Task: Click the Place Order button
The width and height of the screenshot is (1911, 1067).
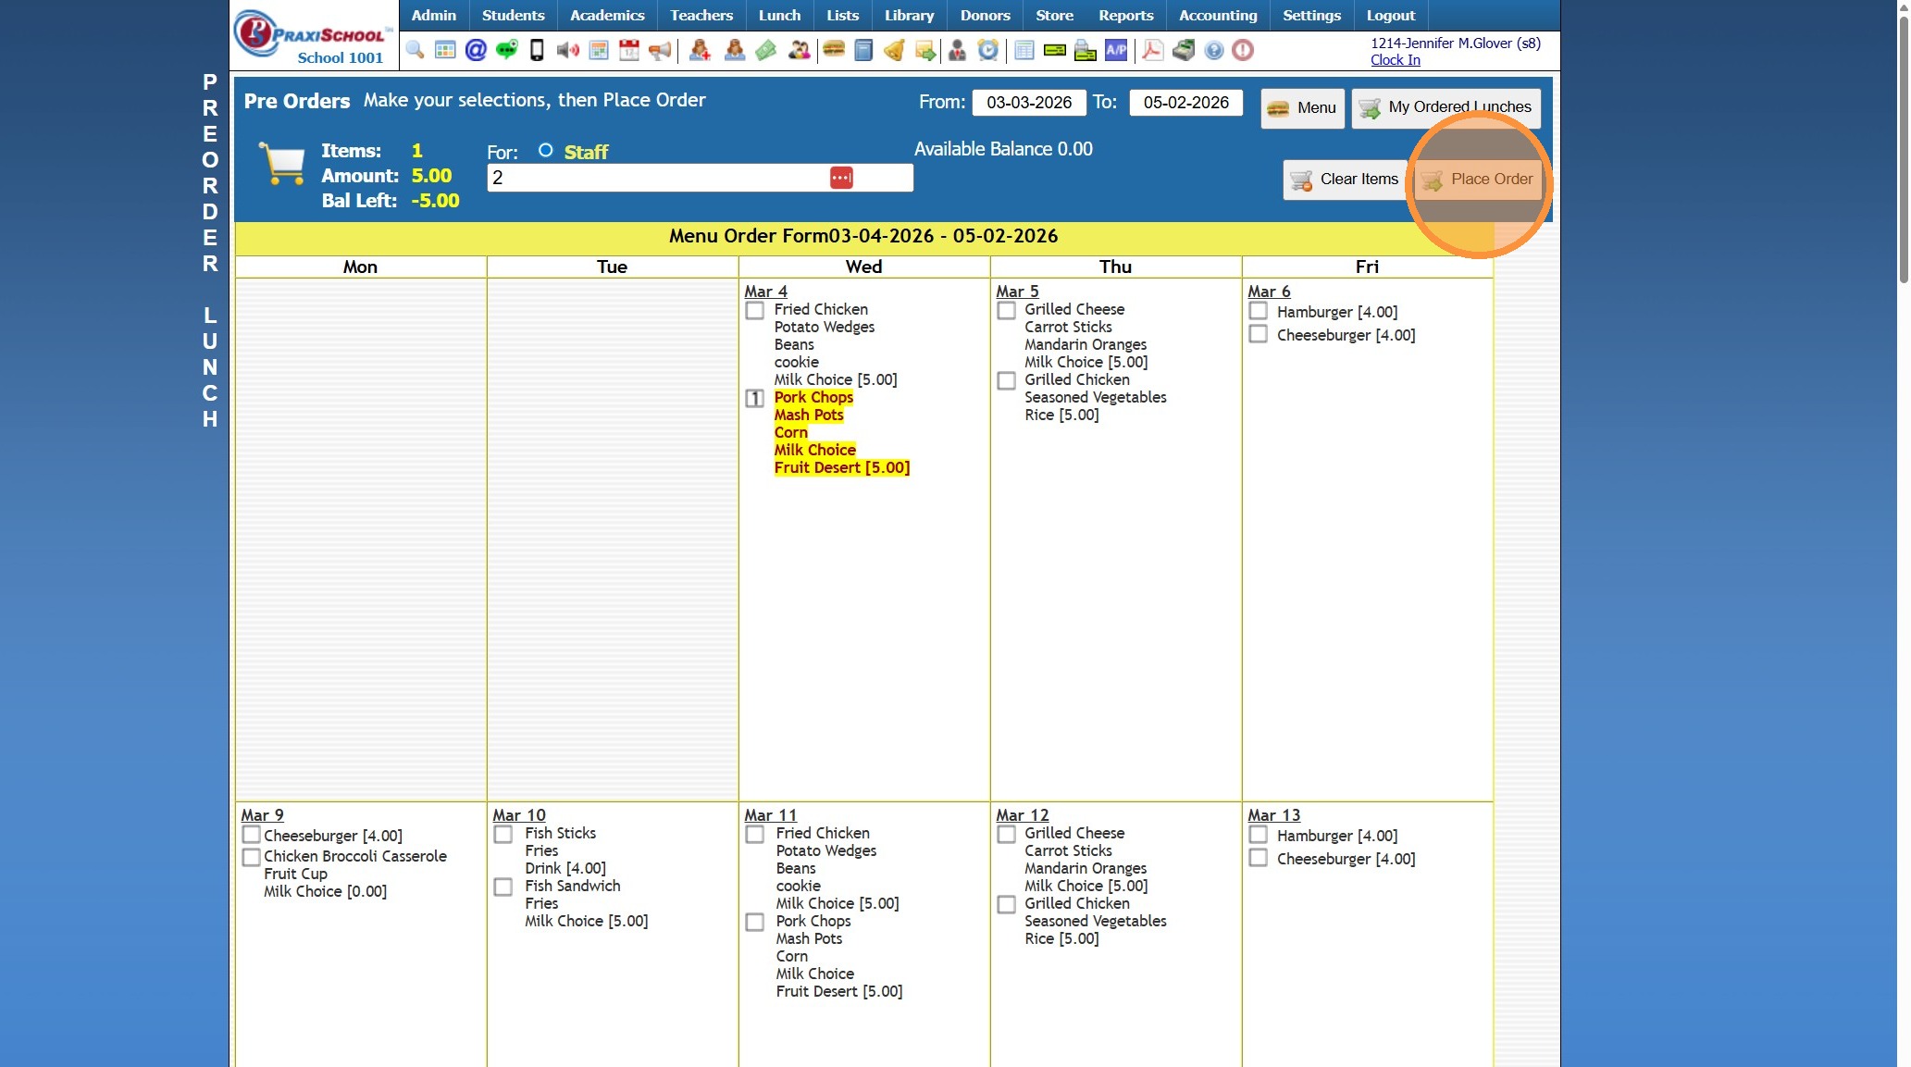Action: [1478, 180]
